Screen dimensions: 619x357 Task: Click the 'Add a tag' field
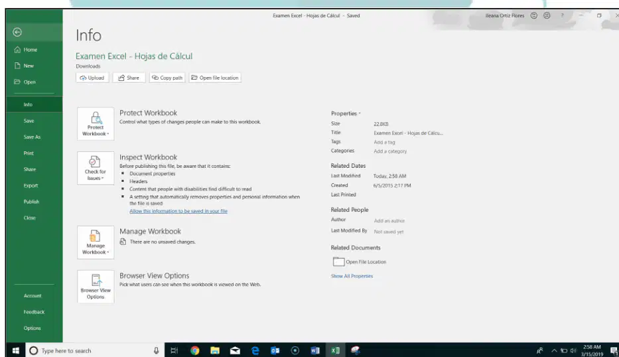coord(384,142)
